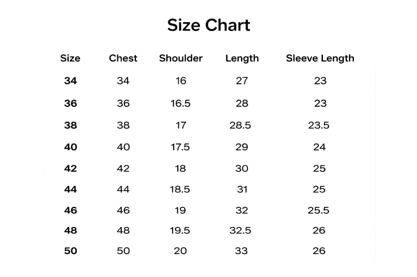The width and height of the screenshot is (417, 277).
Task: Select chest value 48 in Chest column
Action: pos(123,231)
